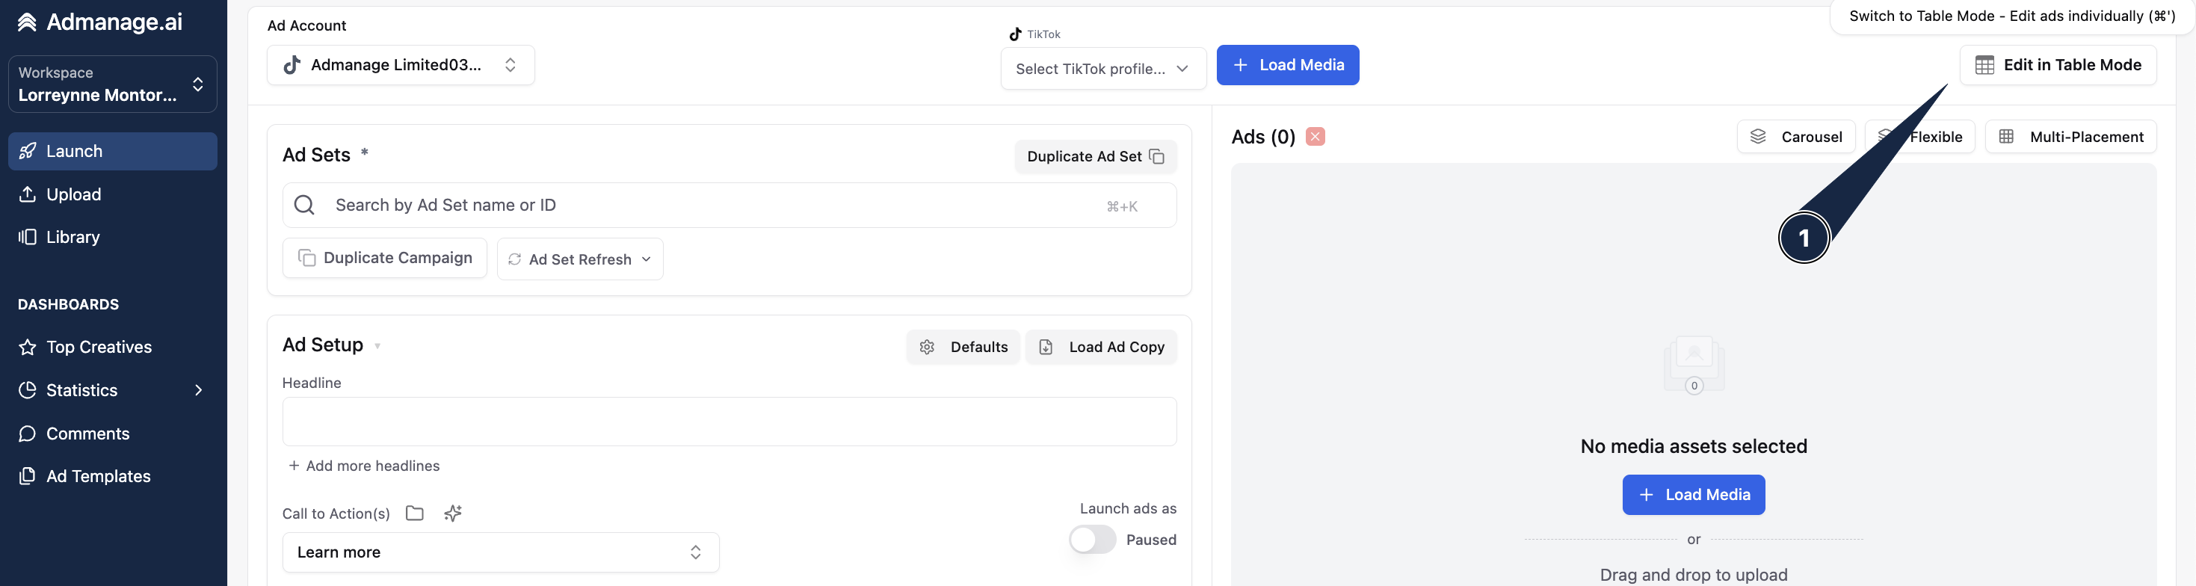2196x586 pixels.
Task: Click the Defaults button
Action: tap(963, 347)
